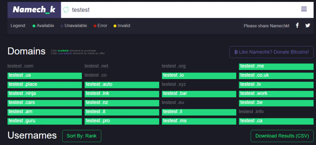Purchase available testest .am domain
Screen dimensions: 316x145
(44, 112)
